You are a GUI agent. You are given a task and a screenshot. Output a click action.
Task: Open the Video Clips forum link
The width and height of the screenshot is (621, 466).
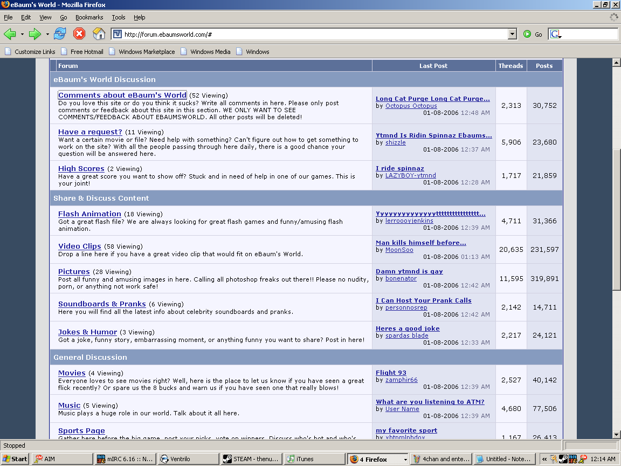pos(80,246)
